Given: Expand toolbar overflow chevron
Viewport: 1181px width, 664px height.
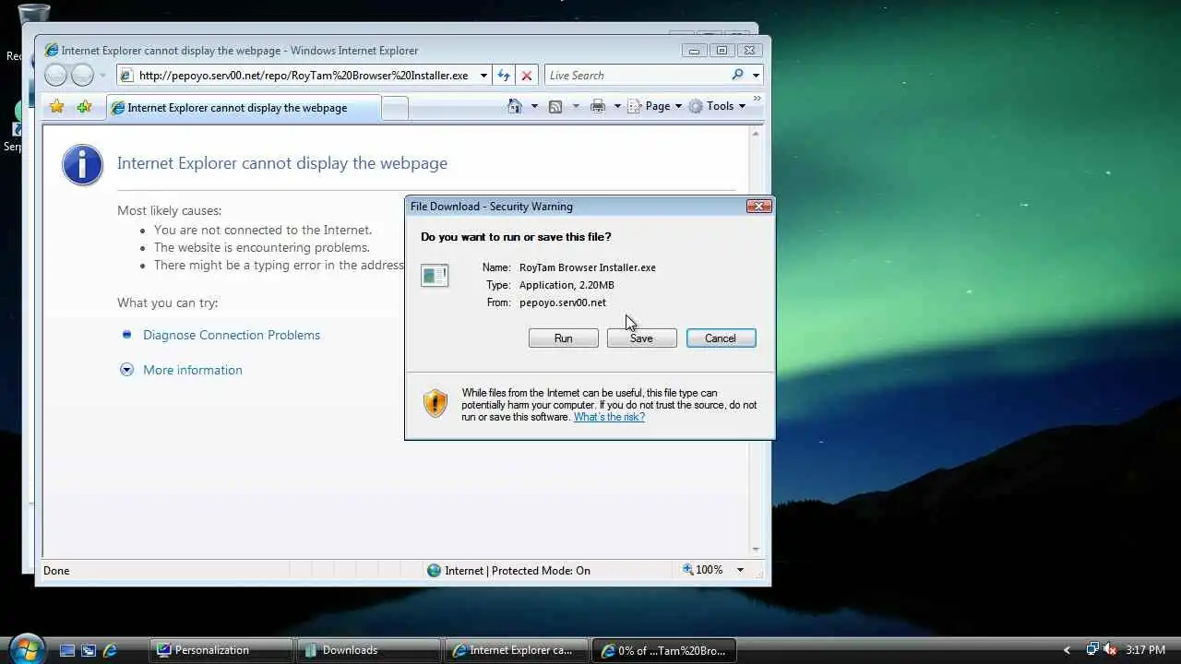Looking at the screenshot, I should pyautogui.click(x=758, y=99).
